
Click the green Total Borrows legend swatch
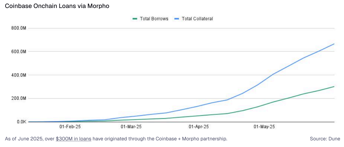(135, 19)
